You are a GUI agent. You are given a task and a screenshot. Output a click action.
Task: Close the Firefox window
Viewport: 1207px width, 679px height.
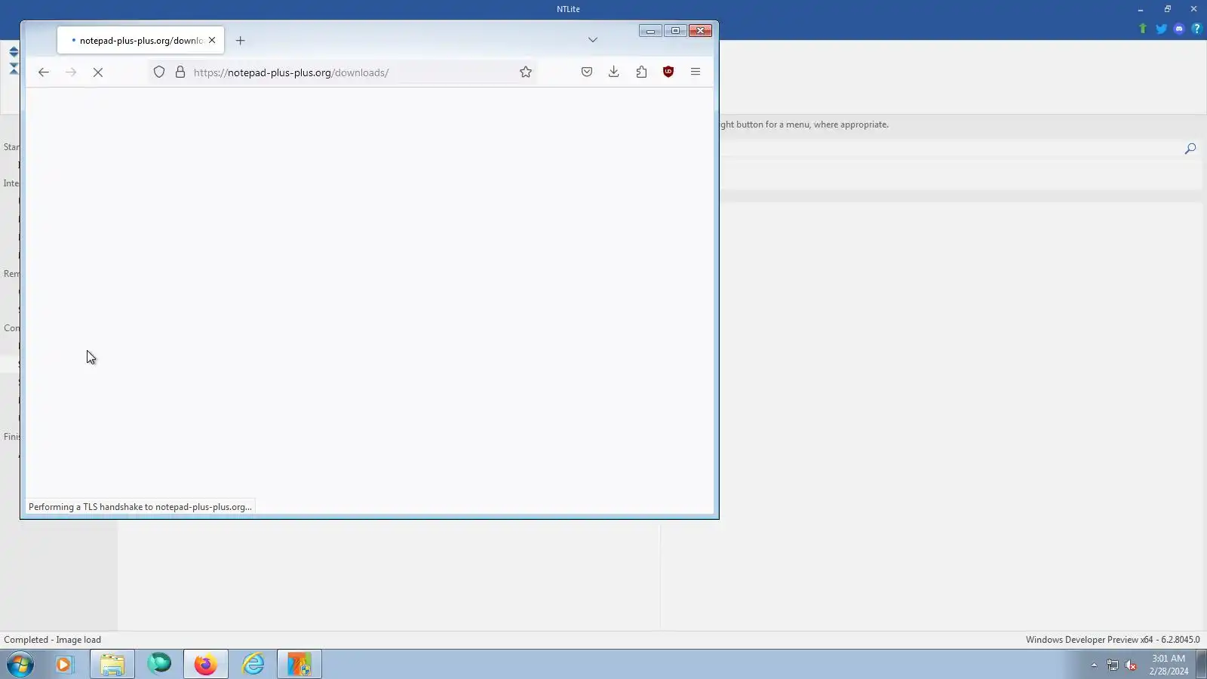(701, 31)
